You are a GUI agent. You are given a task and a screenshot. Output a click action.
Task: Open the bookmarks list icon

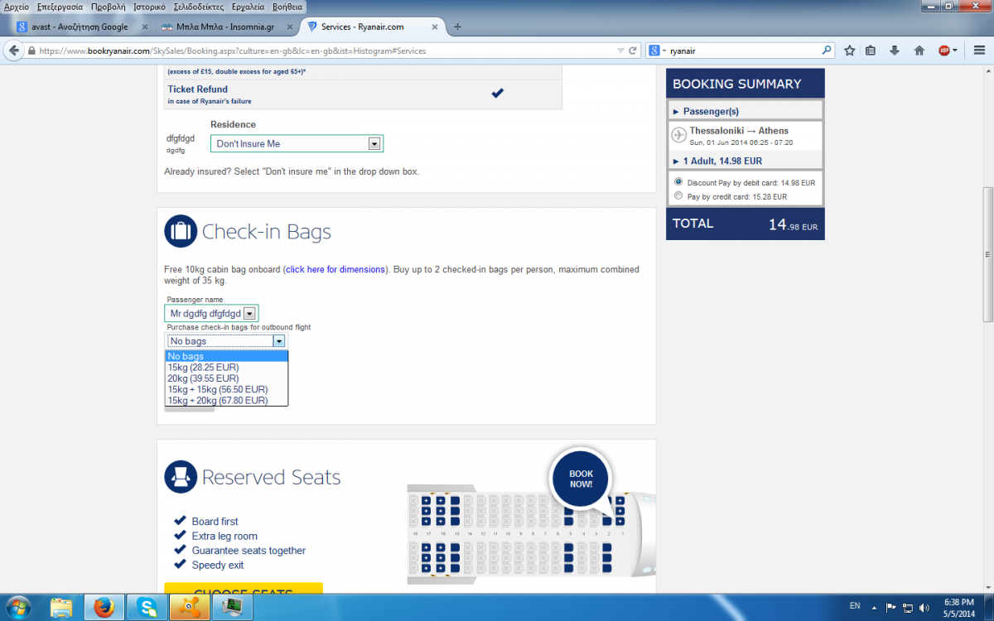click(x=871, y=51)
